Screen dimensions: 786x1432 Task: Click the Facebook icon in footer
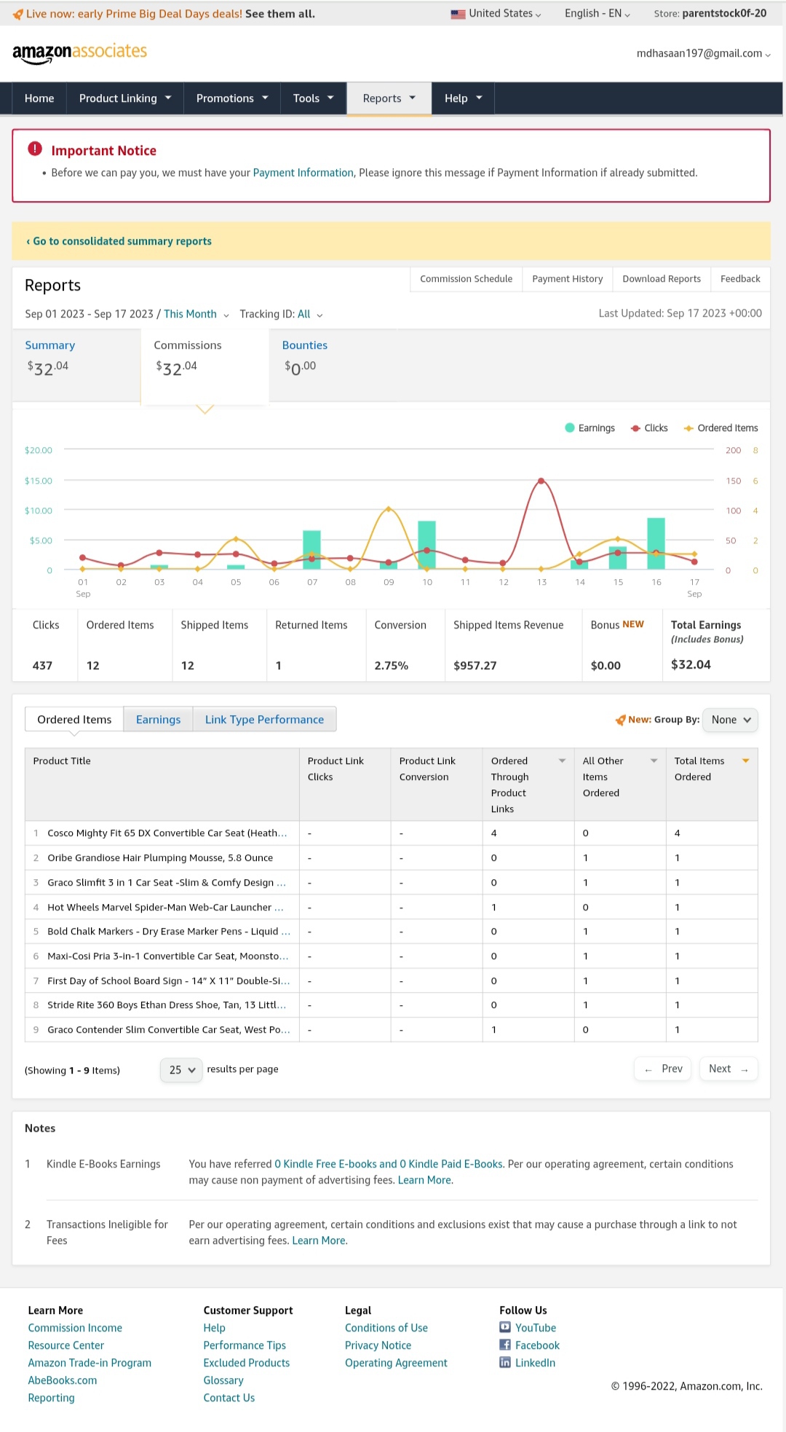click(x=505, y=1345)
